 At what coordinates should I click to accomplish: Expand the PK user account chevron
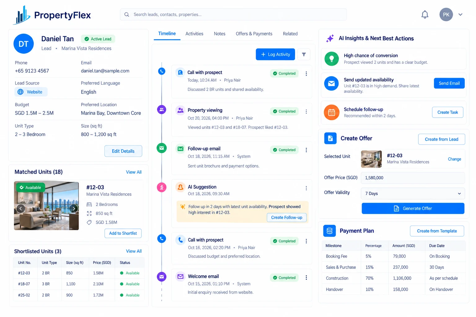click(461, 15)
